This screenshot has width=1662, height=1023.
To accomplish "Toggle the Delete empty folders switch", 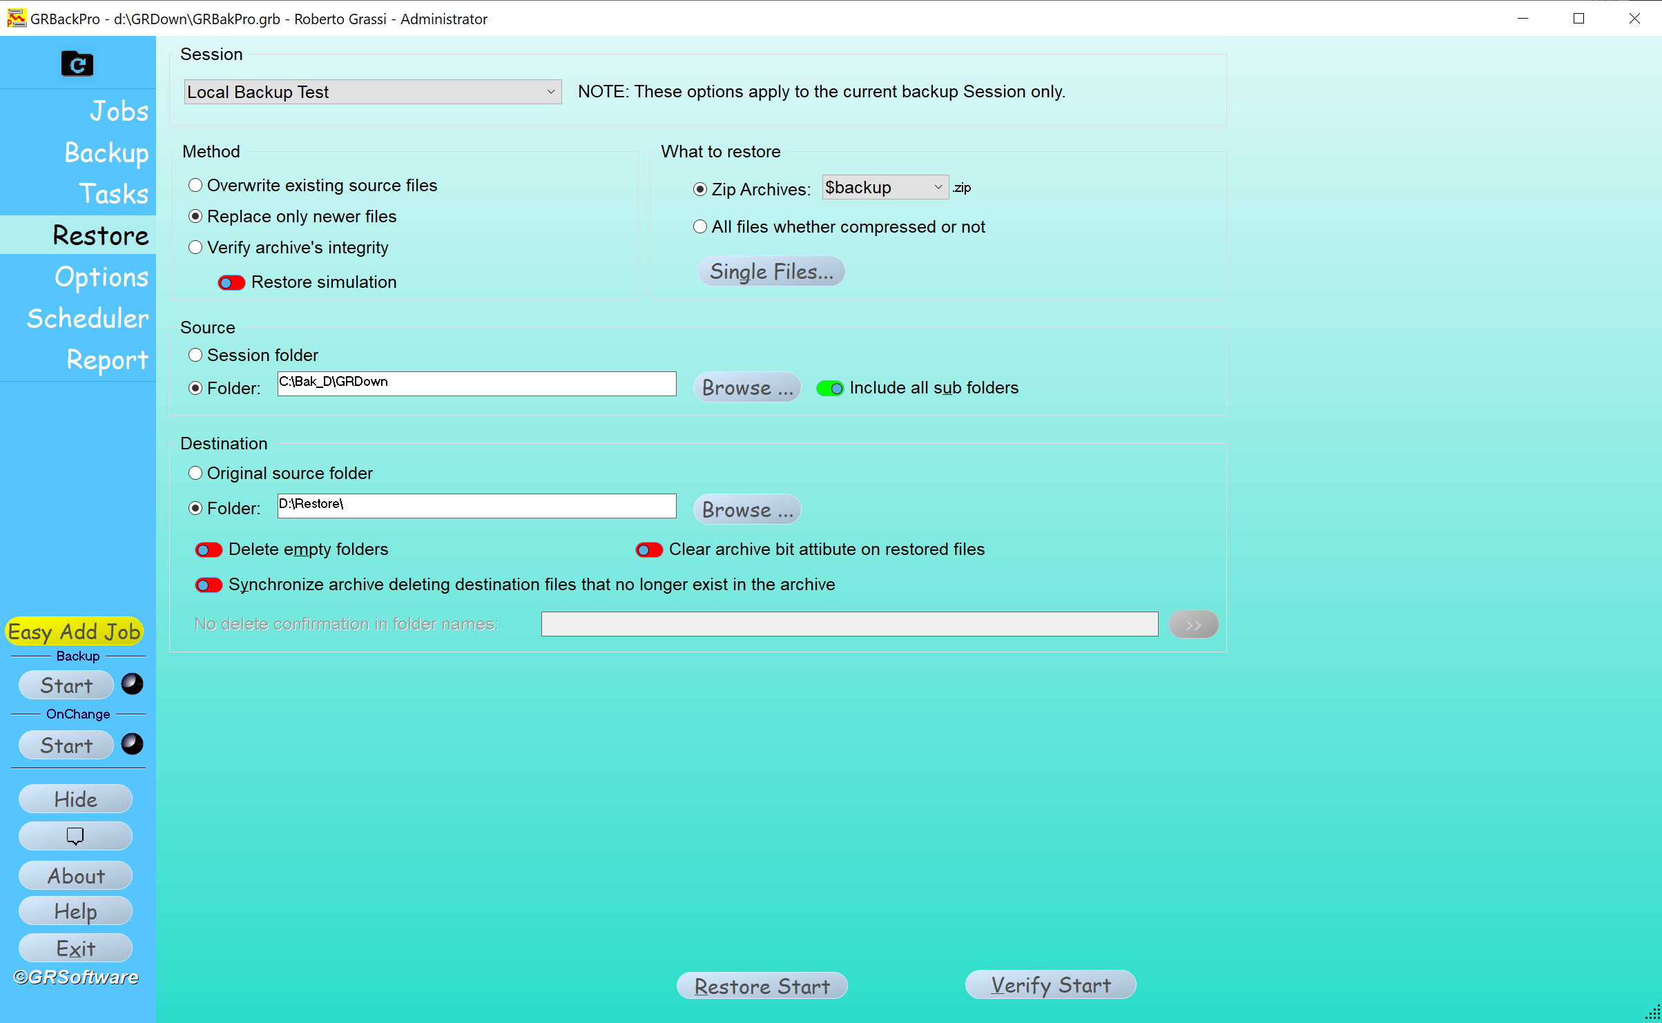I will (x=210, y=548).
